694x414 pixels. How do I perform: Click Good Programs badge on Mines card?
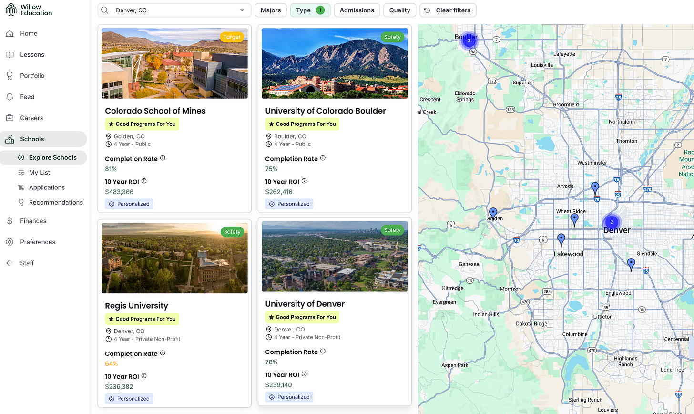(142, 124)
